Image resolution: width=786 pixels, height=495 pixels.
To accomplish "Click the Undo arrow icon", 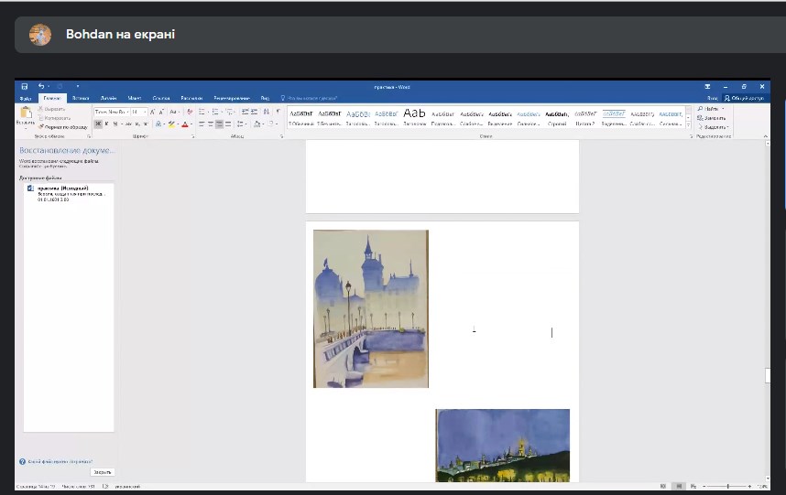I will [41, 87].
